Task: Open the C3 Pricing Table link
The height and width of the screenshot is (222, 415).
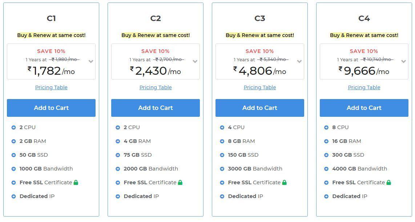Action: tap(260, 87)
